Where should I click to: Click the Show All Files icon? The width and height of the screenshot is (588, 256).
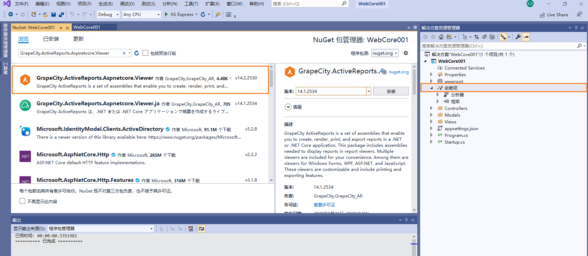coord(492,37)
